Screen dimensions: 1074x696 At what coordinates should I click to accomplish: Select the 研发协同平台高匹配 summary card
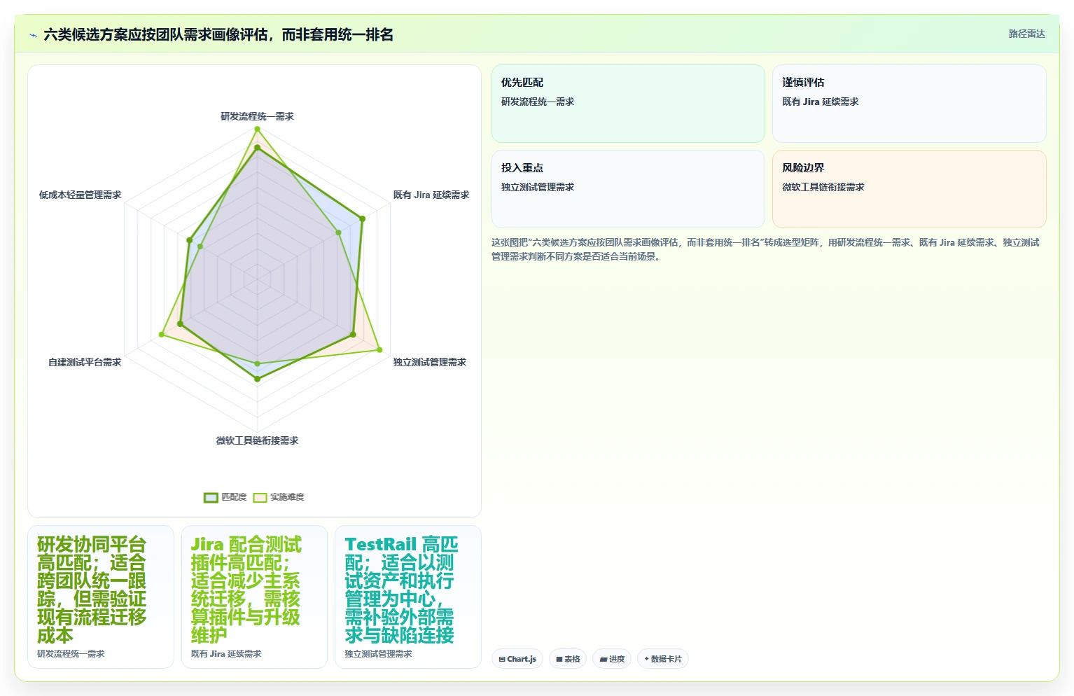[101, 597]
